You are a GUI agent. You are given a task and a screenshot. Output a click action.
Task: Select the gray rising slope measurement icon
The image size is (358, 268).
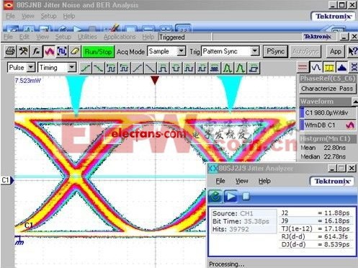tap(138, 68)
